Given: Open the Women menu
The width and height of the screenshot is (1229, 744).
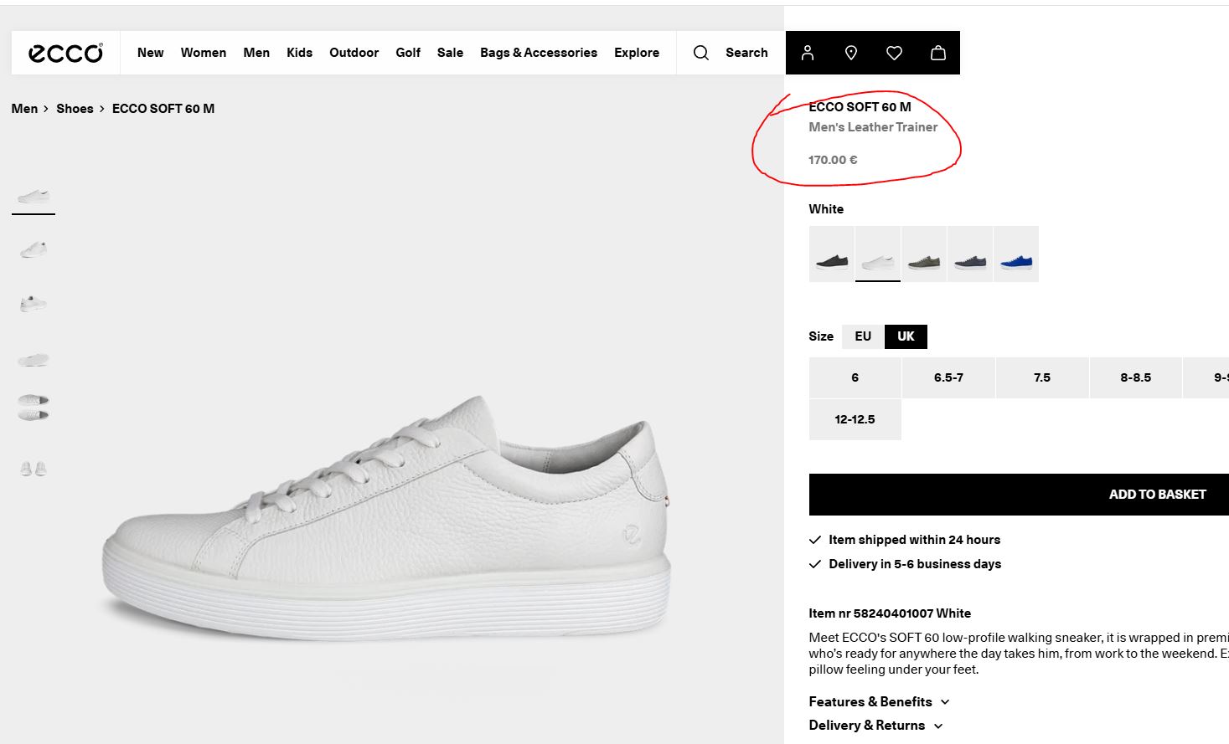Looking at the screenshot, I should [204, 53].
